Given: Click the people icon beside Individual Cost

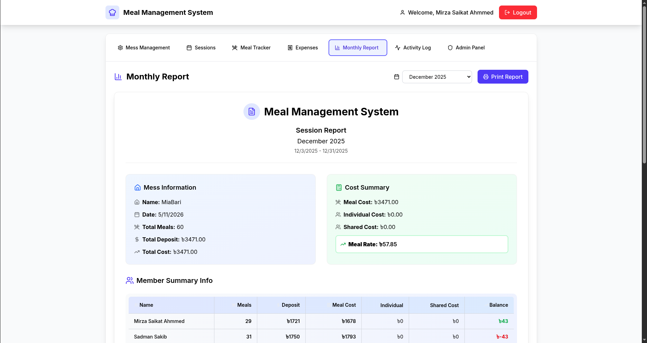Looking at the screenshot, I should coord(338,215).
